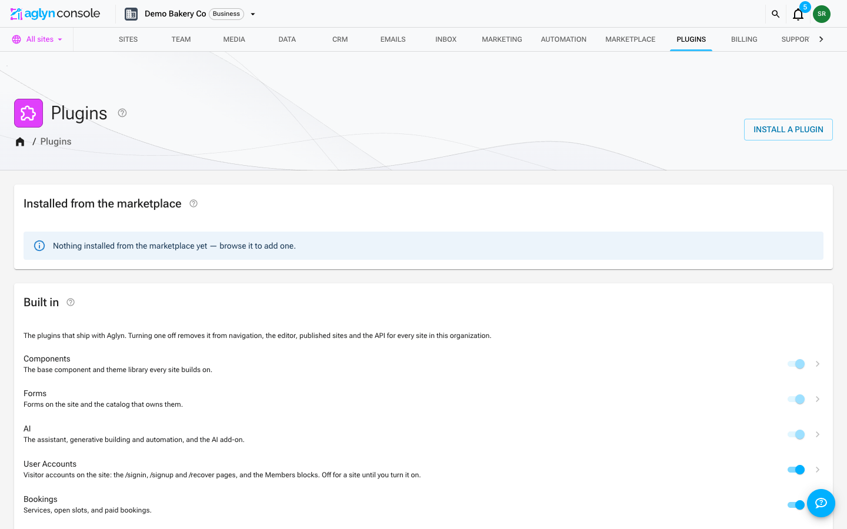Switch to the TEAM tab

181,39
